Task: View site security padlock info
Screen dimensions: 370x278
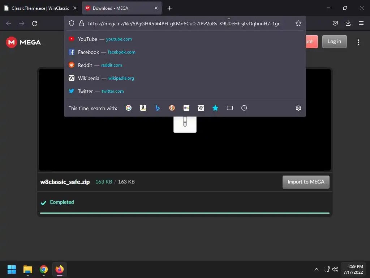Action: point(82,23)
